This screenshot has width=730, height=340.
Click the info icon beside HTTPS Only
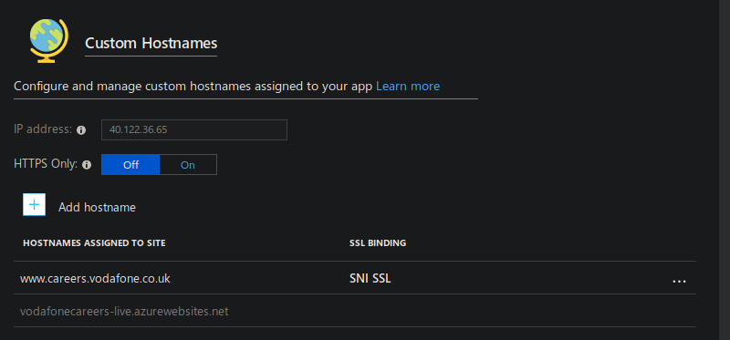coord(86,165)
